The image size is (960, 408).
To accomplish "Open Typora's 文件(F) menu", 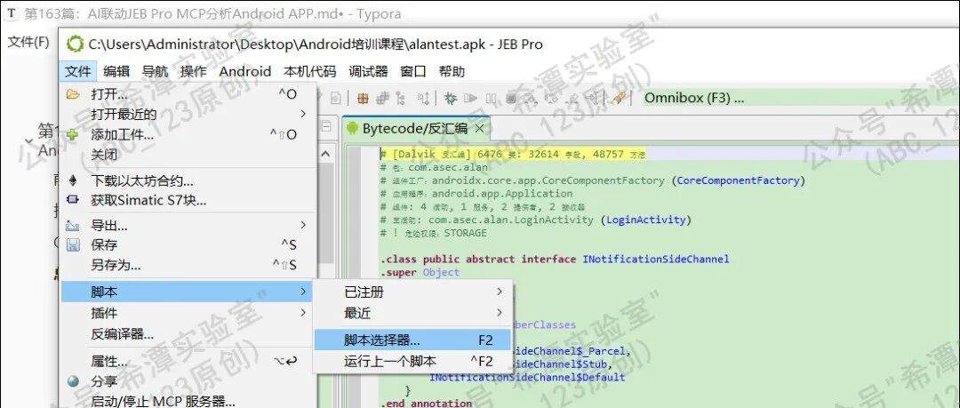I will click(x=28, y=42).
